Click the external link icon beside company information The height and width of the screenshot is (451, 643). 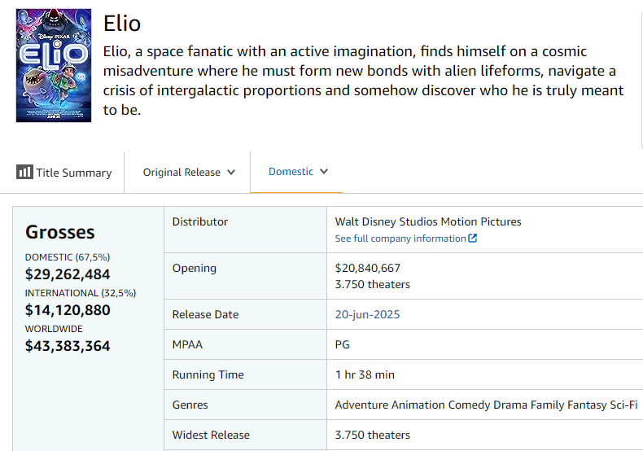click(472, 238)
